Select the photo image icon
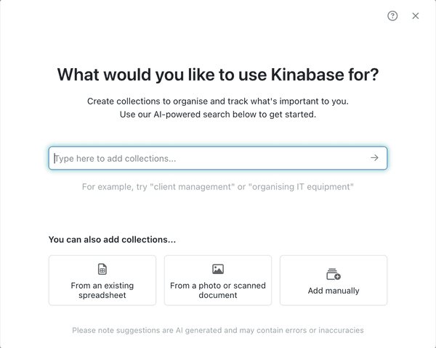436x348 pixels. coord(218,269)
